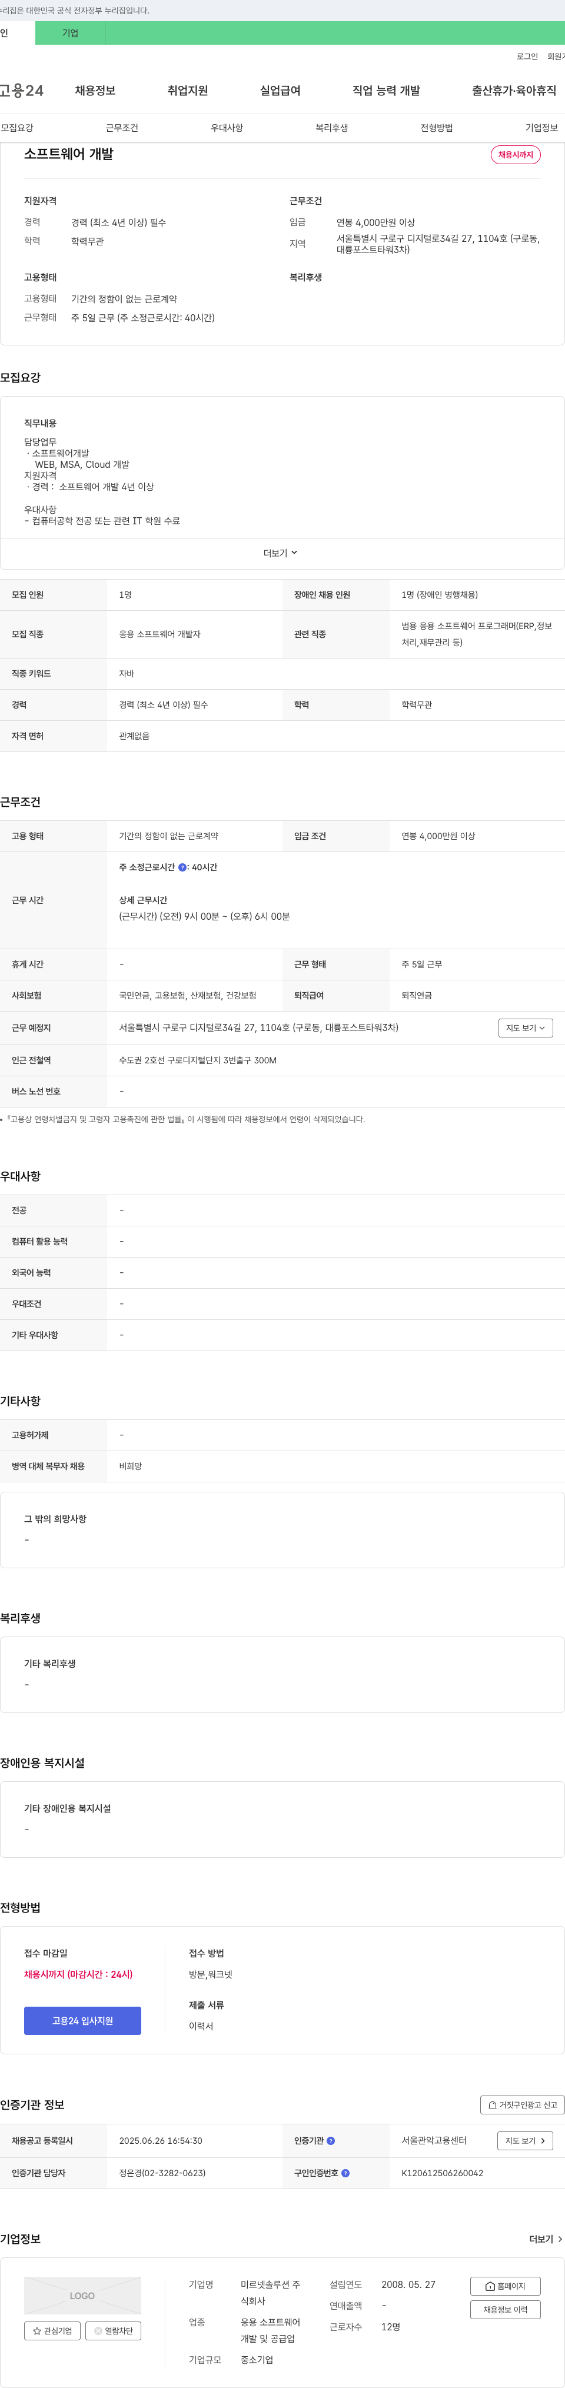Open the 직업 능력 개발 menu
This screenshot has width=565, height=2388.
click(x=386, y=91)
